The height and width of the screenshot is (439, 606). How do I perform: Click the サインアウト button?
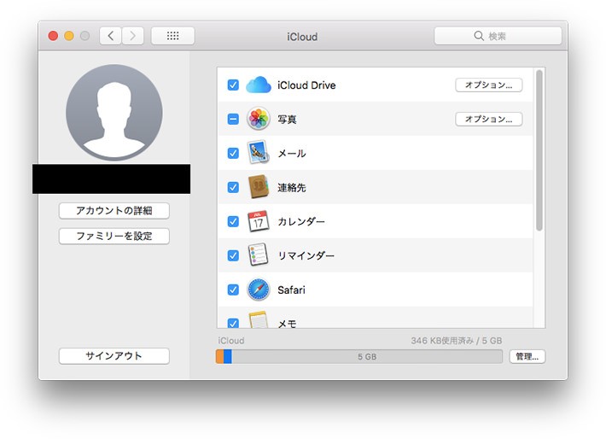click(114, 356)
